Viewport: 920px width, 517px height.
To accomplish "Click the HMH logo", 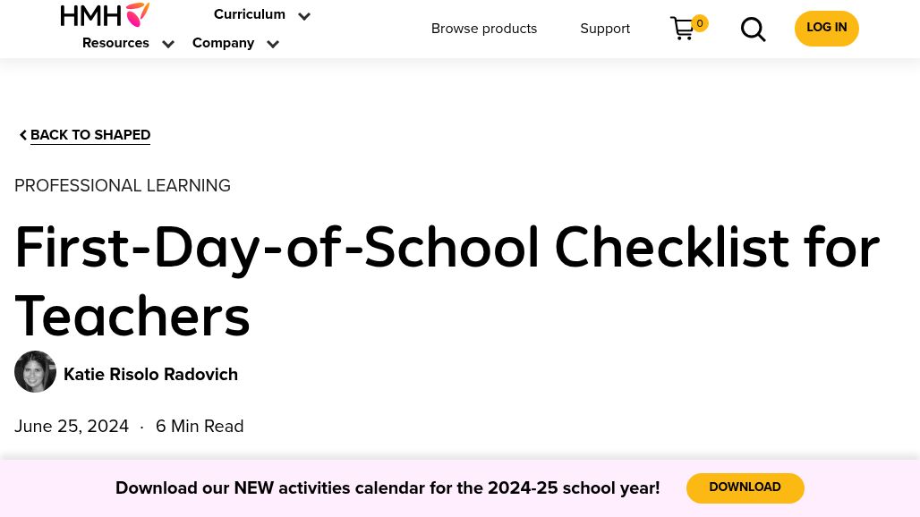I will [105, 14].
